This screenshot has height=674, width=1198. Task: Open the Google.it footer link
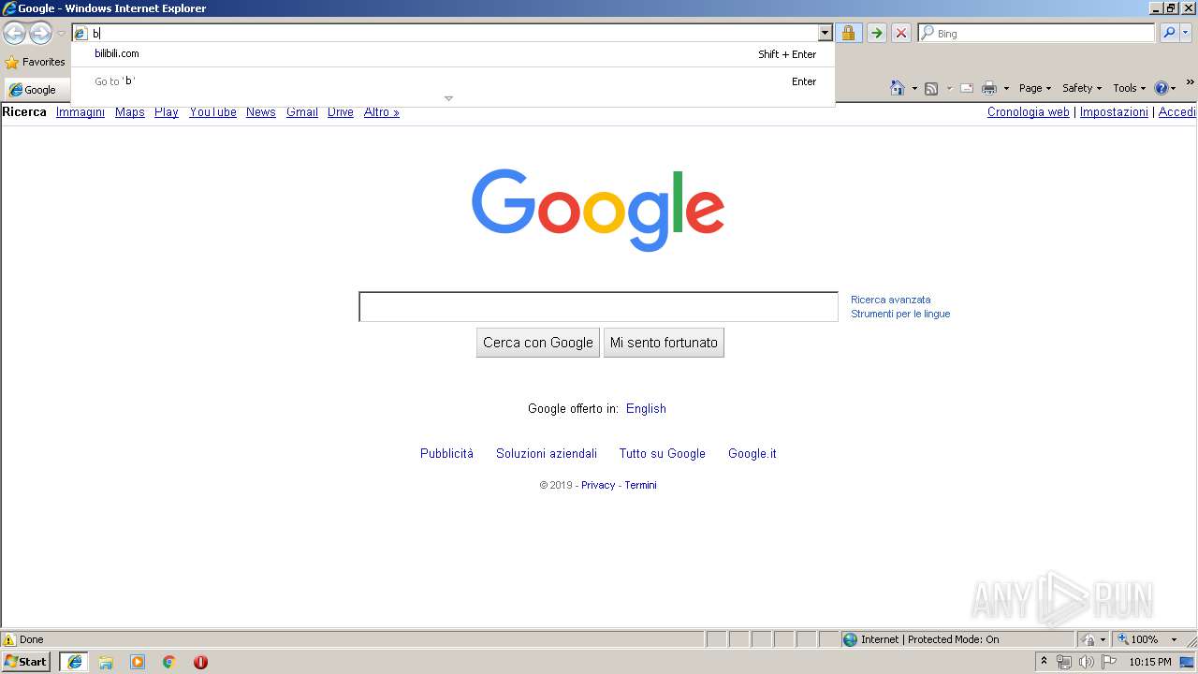tap(752, 454)
